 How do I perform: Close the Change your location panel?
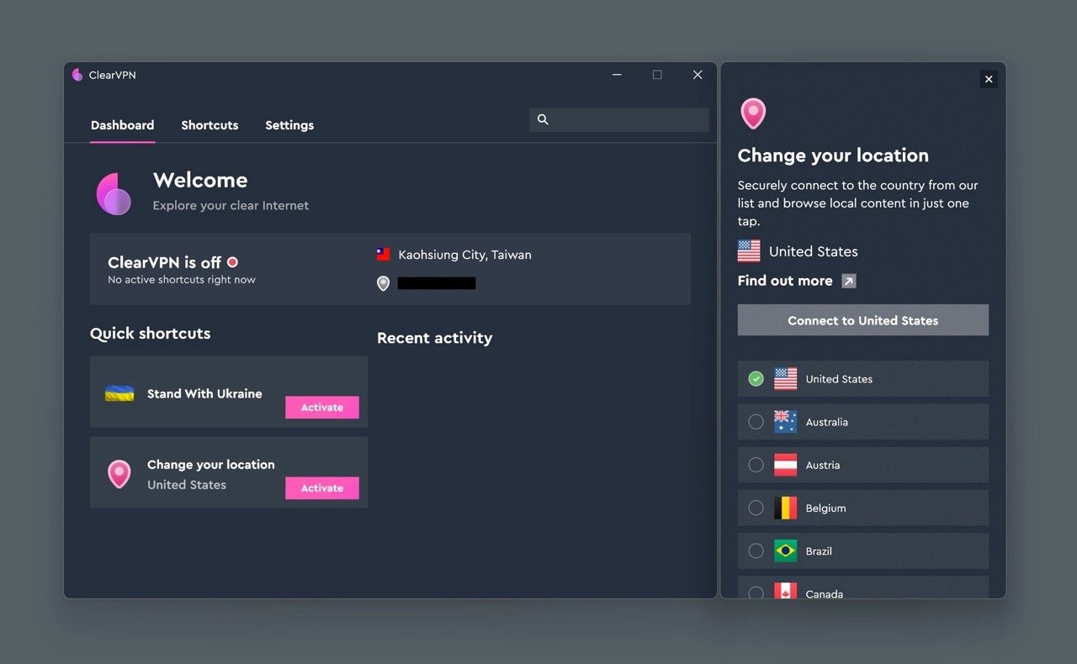pyautogui.click(x=989, y=79)
